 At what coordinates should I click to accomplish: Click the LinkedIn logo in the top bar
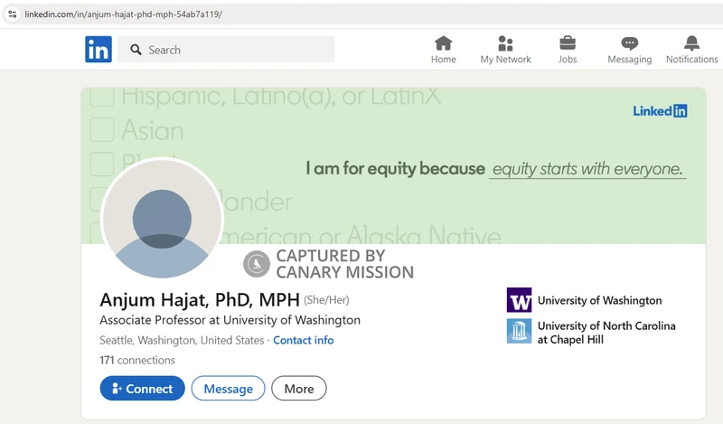pyautogui.click(x=99, y=50)
